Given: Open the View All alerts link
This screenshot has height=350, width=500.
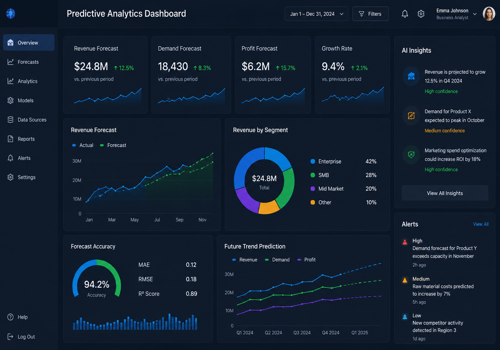Looking at the screenshot, I should (x=481, y=224).
